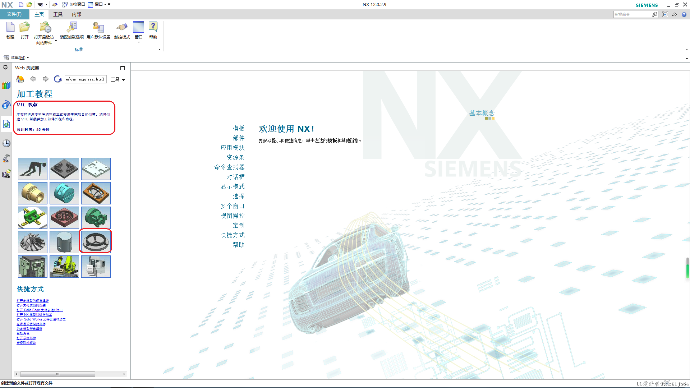Select 应用模块 in the welcome page list
This screenshot has height=388, width=690.
click(x=233, y=148)
